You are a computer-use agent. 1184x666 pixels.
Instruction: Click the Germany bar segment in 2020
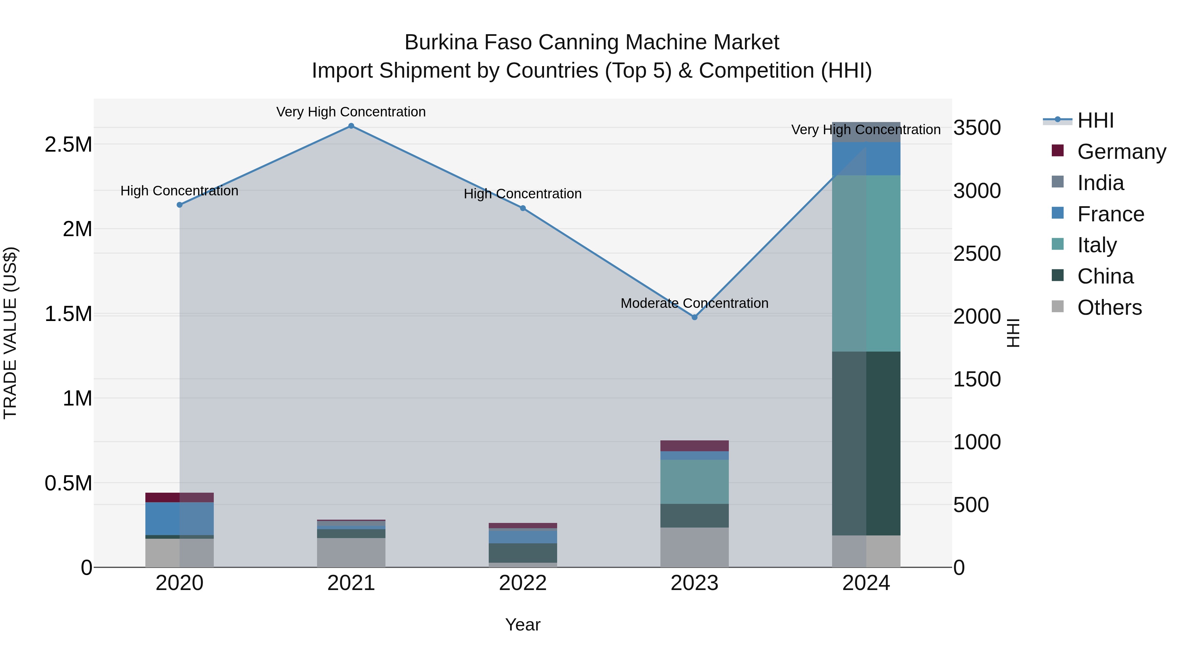pos(180,498)
